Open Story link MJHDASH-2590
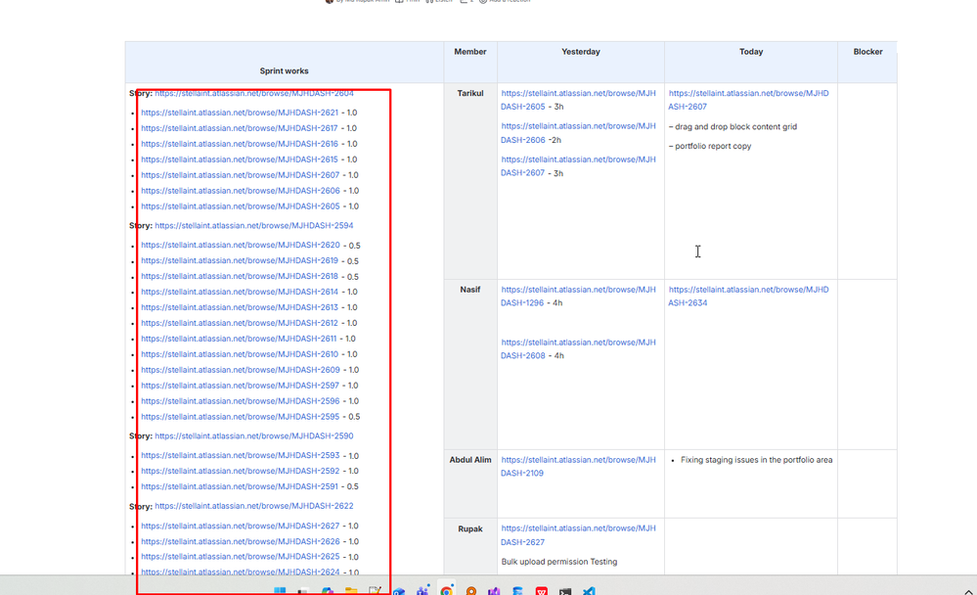 254,435
